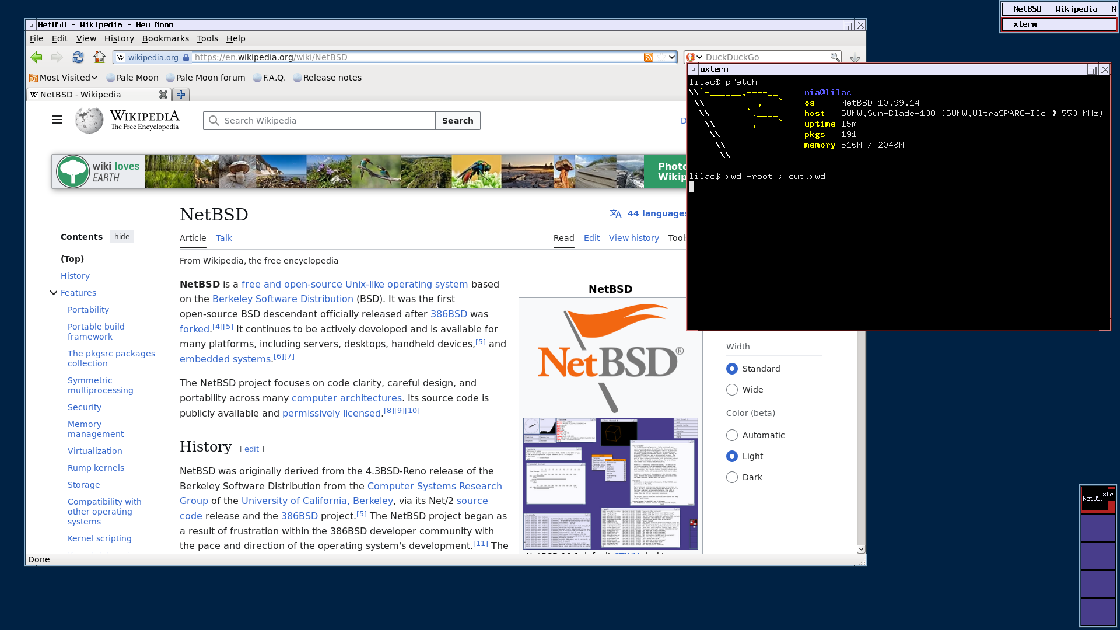The height and width of the screenshot is (630, 1120).
Task: Follow the Berkeley Software Distribution link
Action: tap(283, 299)
